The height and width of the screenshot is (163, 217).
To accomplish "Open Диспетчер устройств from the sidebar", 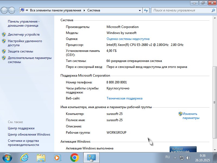I will click(24, 35).
